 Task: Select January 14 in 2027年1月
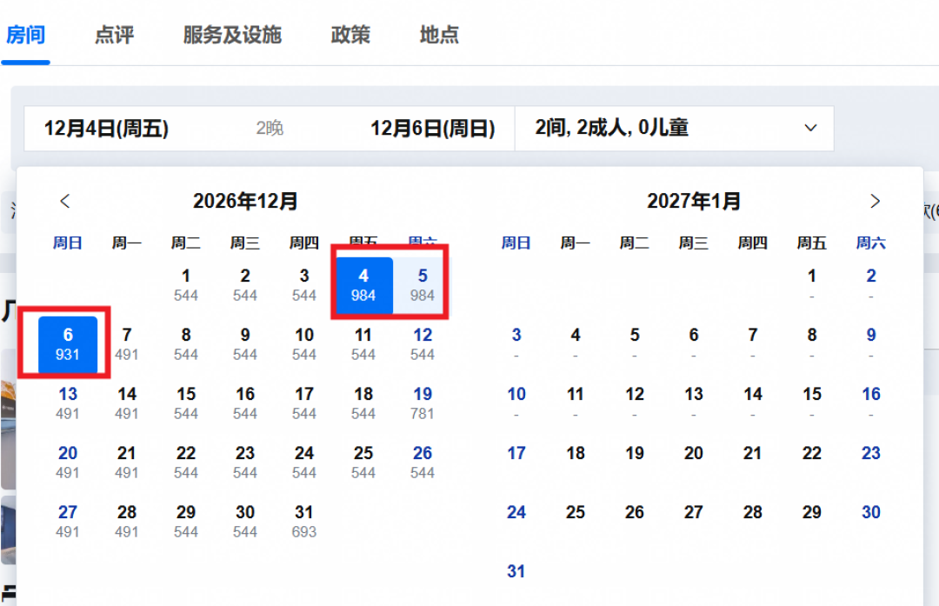(753, 403)
